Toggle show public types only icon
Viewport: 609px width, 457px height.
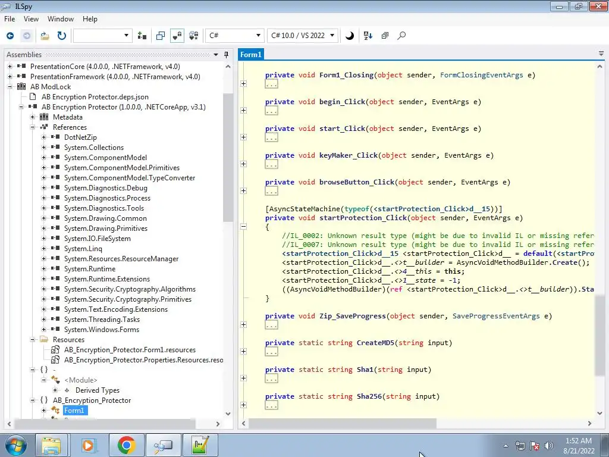coord(161,36)
